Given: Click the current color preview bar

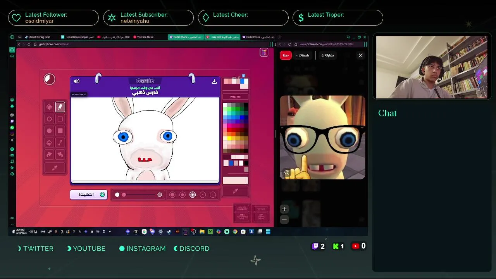Looking at the screenshot, I should (235, 181).
